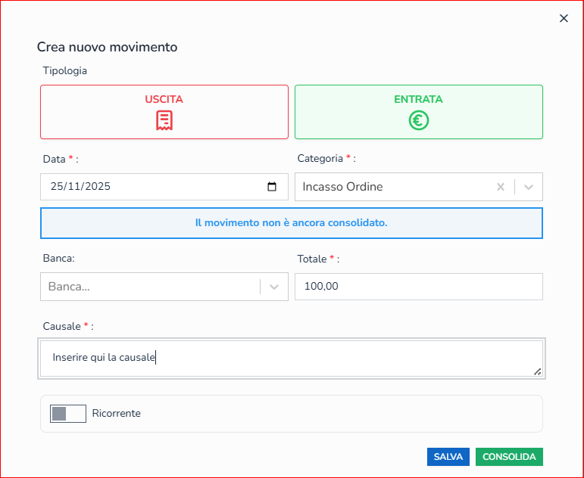Click the red receipt icon under USCITA
The height and width of the screenshot is (478, 584).
pyautogui.click(x=164, y=120)
